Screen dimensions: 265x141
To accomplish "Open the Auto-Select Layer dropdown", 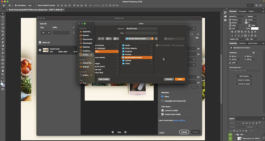I will [x=31, y=5].
